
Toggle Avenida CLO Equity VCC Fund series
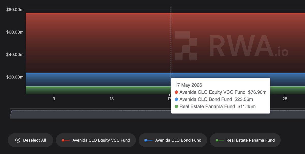(x=96, y=140)
